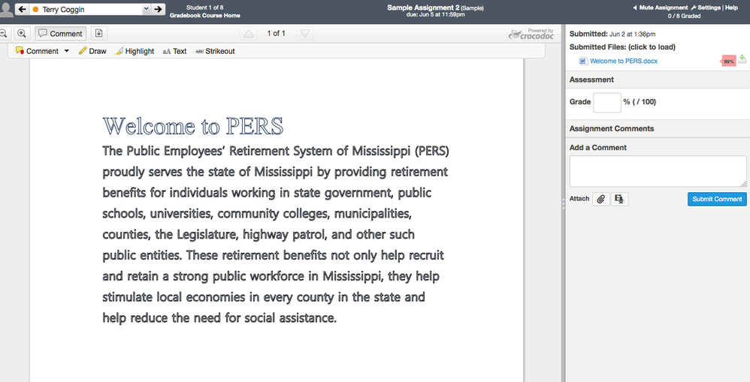
Task: Click the Add a Comment text area
Action: 658,171
